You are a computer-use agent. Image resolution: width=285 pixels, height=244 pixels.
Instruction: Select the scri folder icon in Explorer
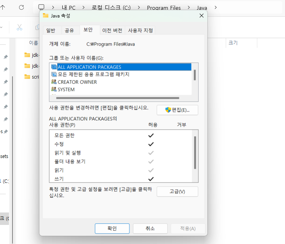27,77
